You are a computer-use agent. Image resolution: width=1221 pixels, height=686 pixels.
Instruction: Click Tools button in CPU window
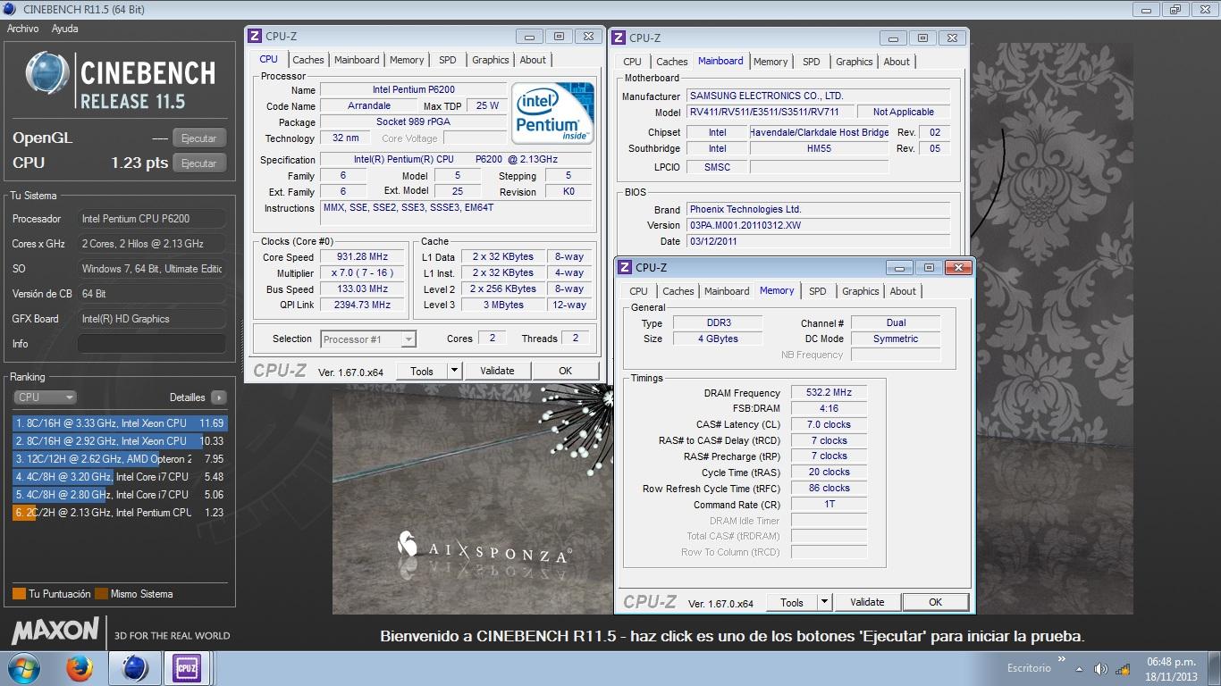(x=422, y=371)
